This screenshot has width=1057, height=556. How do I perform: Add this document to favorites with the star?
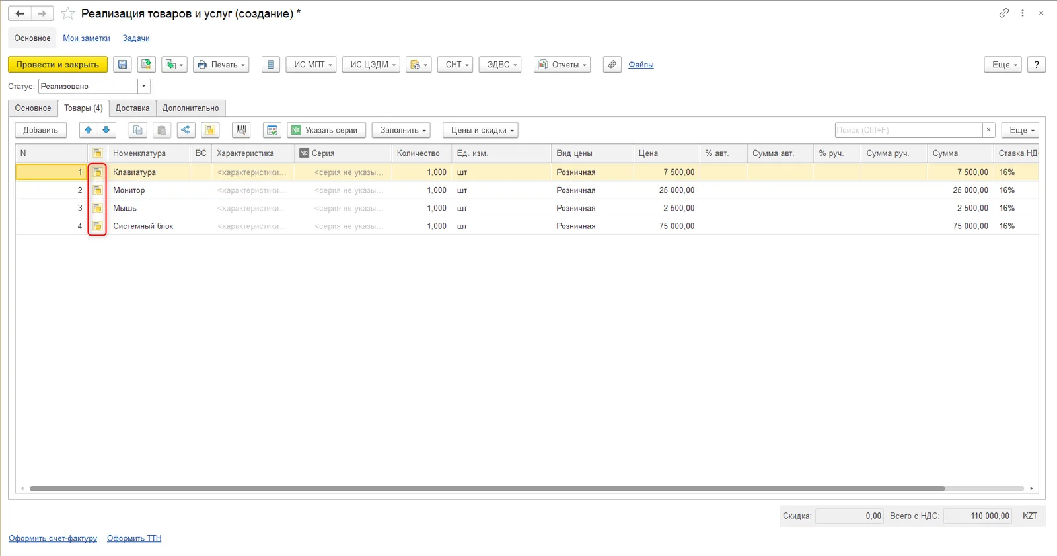coord(67,13)
